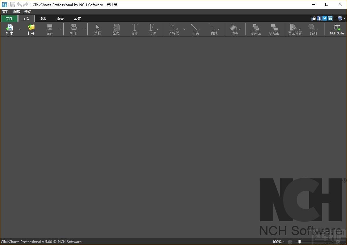Open a file with the 打开 toolbar icon

pyautogui.click(x=31, y=27)
